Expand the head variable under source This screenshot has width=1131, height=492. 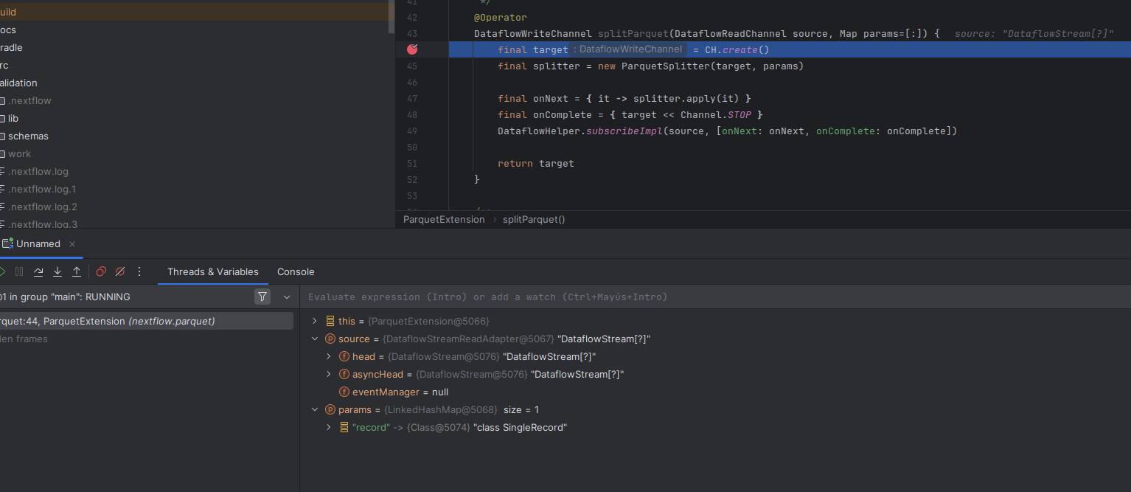point(329,356)
